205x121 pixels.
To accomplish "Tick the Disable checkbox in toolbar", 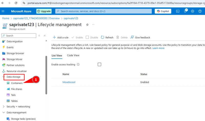I will pos(87,37).
